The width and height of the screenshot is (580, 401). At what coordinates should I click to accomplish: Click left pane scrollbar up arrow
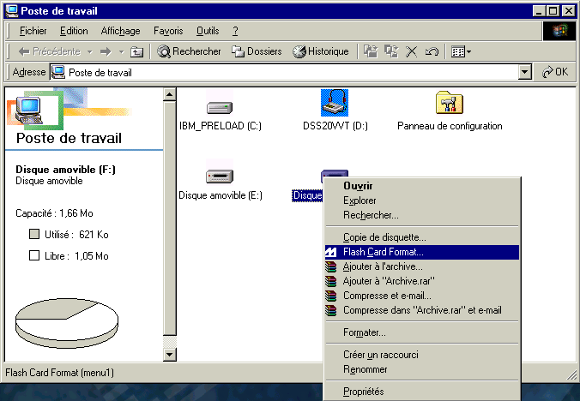169,95
